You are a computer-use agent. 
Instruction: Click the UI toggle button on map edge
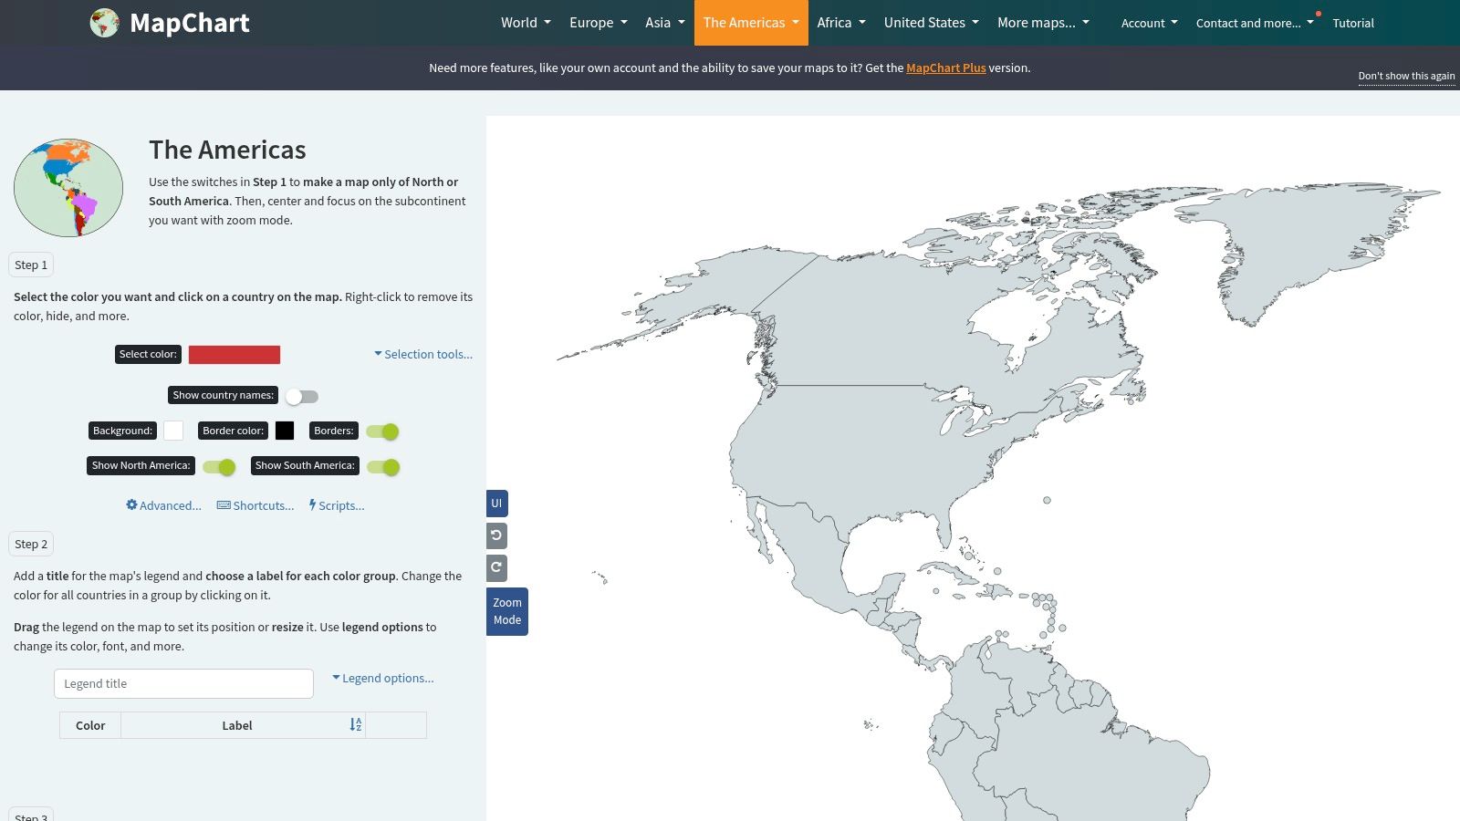click(x=496, y=504)
